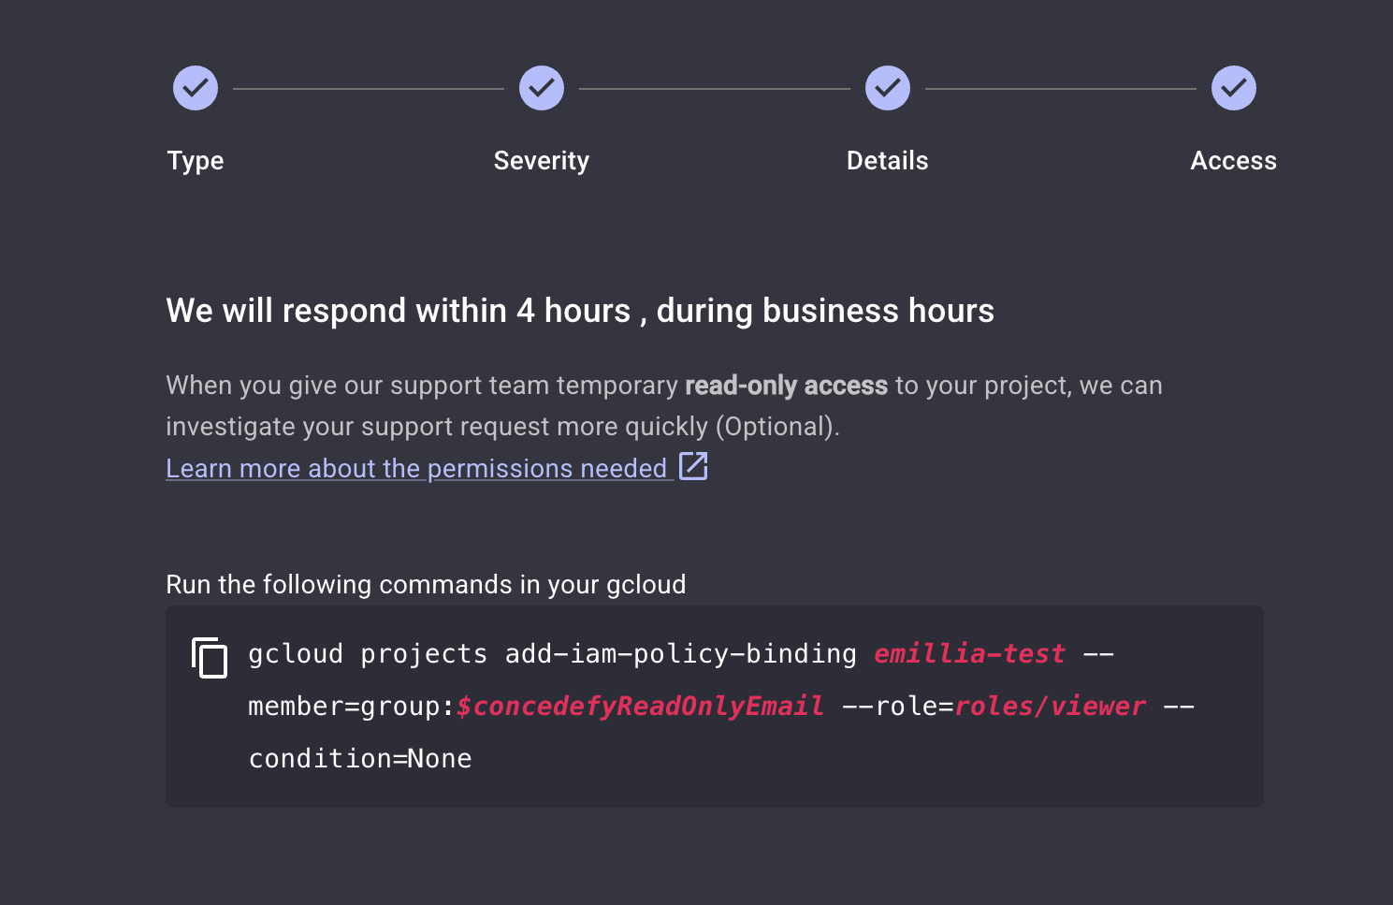Open Learn more about the permissions needed
This screenshot has height=905, width=1393.
coord(416,468)
